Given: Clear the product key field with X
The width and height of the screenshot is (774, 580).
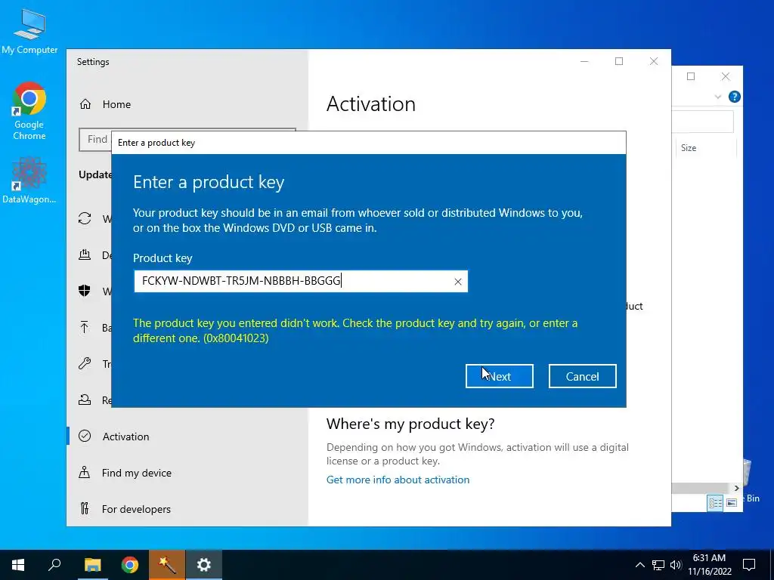Looking at the screenshot, I should (x=457, y=282).
